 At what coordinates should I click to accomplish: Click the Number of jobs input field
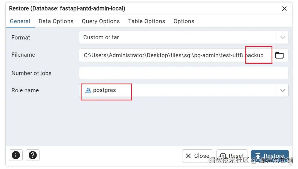coord(183,73)
